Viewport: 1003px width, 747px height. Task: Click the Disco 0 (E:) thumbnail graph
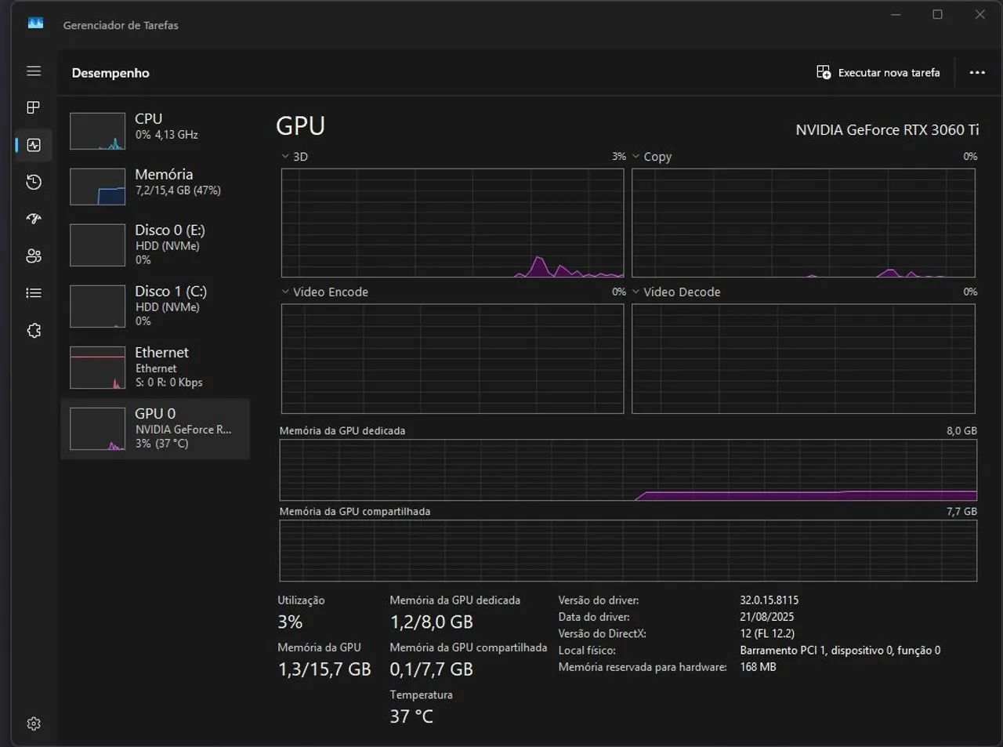tap(97, 245)
